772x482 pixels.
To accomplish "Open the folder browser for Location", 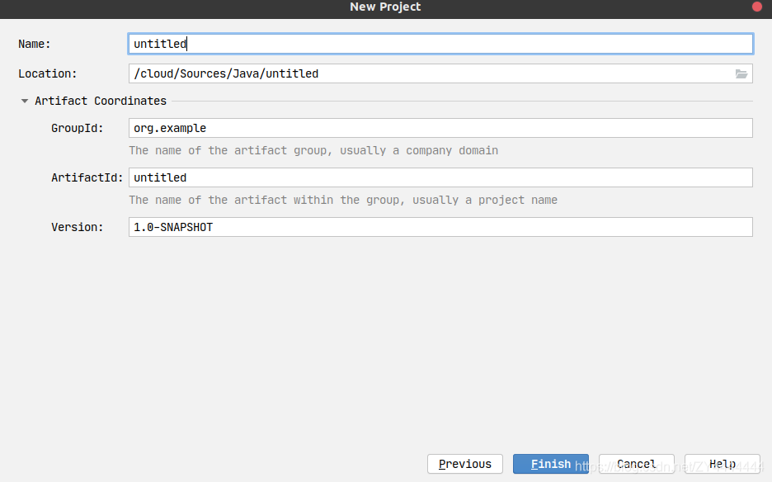I will click(x=741, y=73).
